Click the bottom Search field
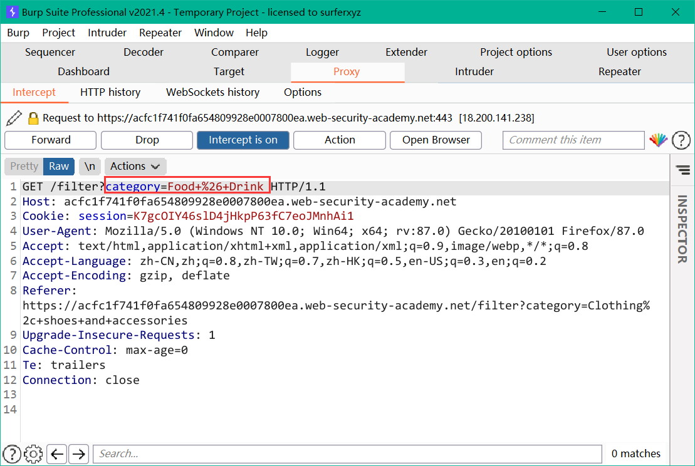Screen dimensions: 695x466 [x=347, y=454]
